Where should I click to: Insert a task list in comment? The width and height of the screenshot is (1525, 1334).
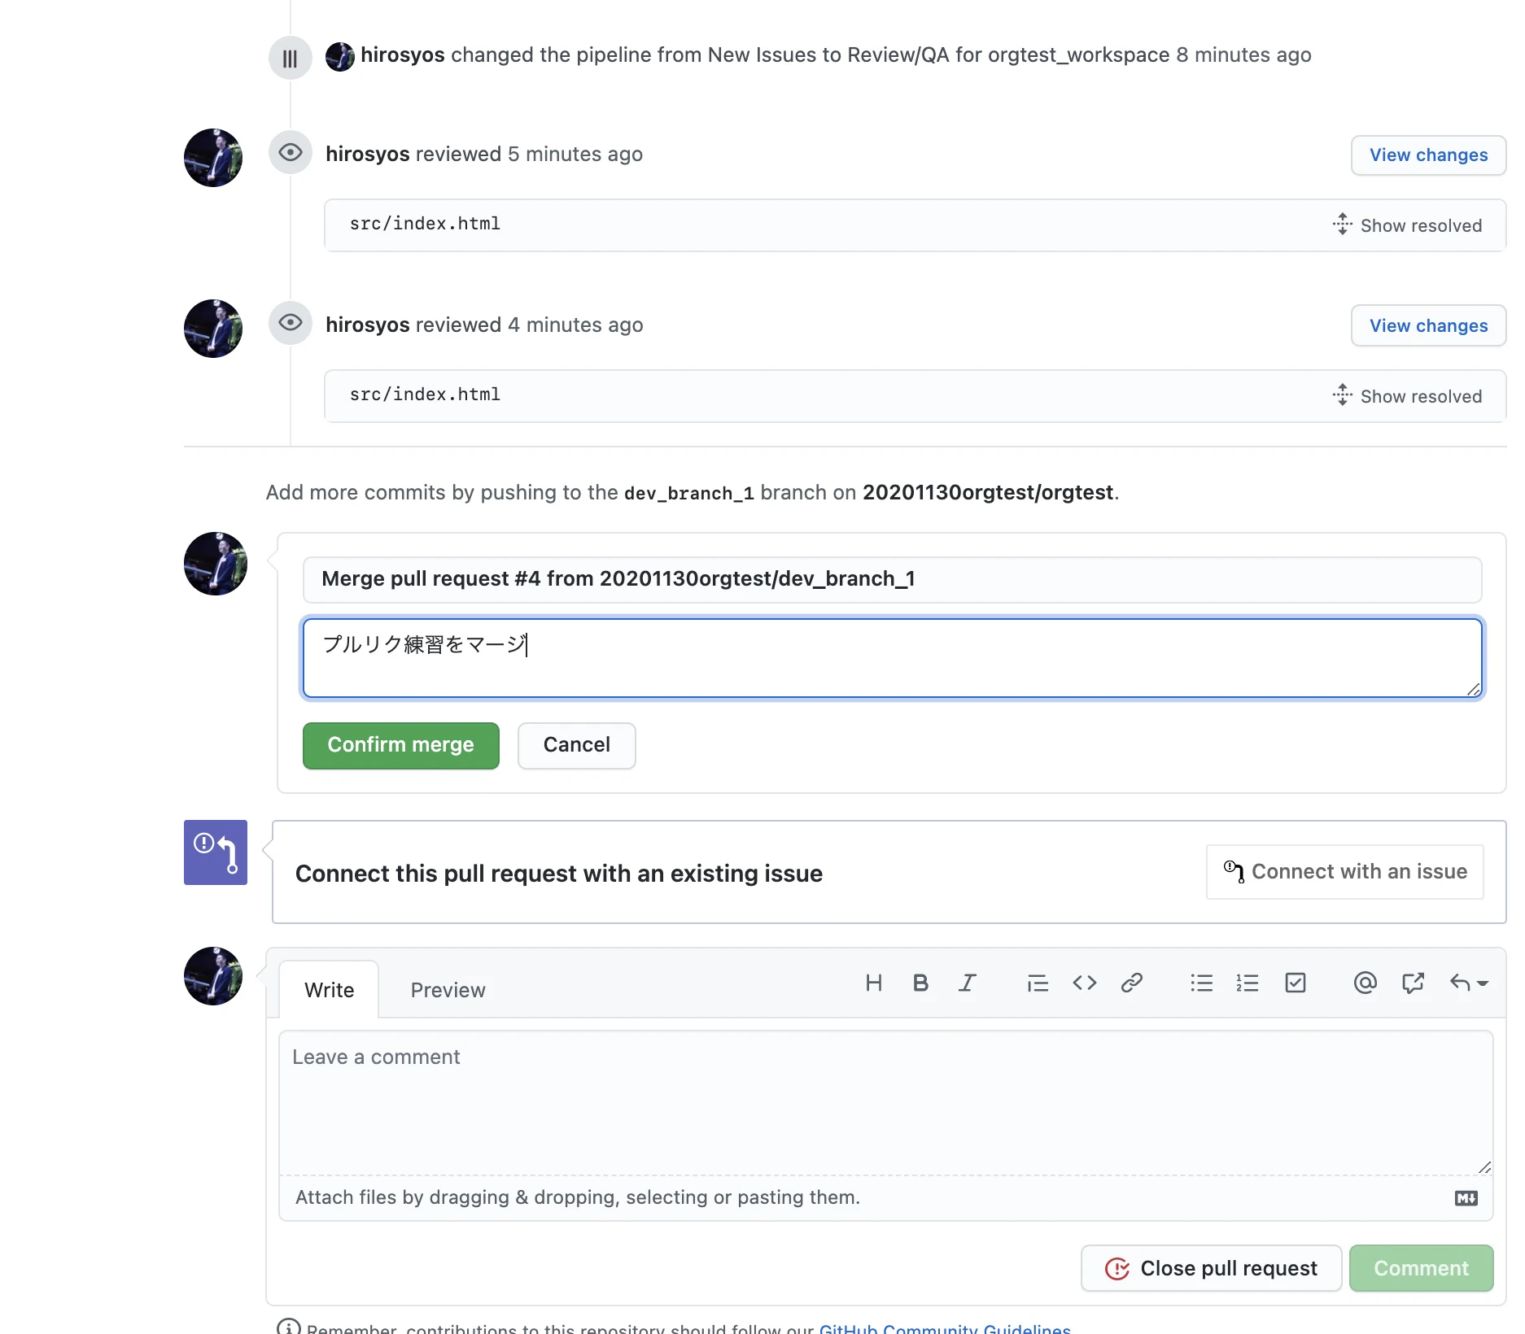coord(1296,983)
